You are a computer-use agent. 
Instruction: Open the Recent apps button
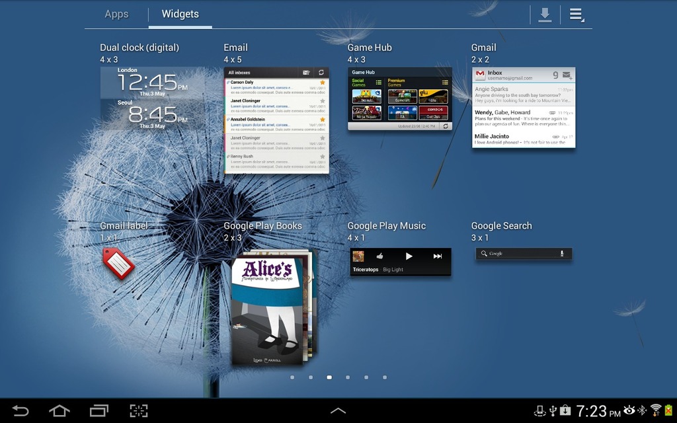pyautogui.click(x=99, y=410)
